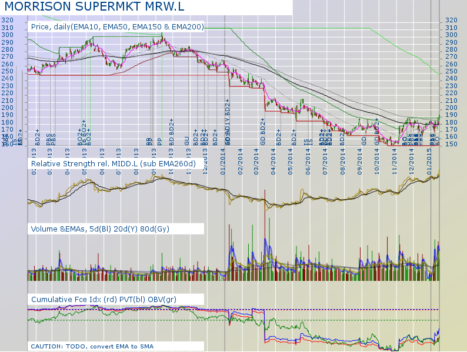Click the 04/2014 date axis label
Screen dimensions: 467x352
click(273, 162)
